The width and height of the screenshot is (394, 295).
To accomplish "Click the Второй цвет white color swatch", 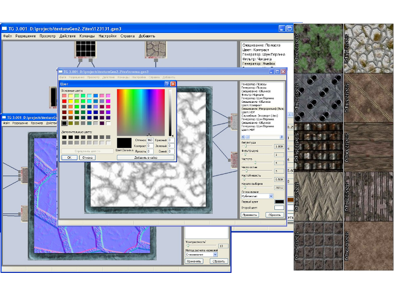I will coord(279,207).
